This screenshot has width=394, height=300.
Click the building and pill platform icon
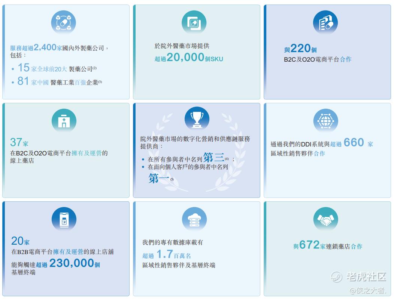click(x=325, y=22)
